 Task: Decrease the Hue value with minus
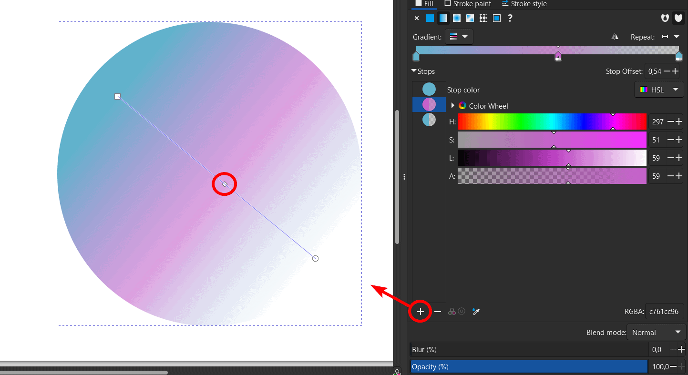pos(671,122)
